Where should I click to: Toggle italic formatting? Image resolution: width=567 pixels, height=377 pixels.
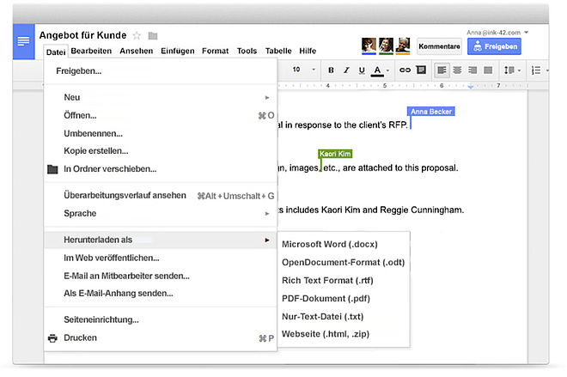346,70
